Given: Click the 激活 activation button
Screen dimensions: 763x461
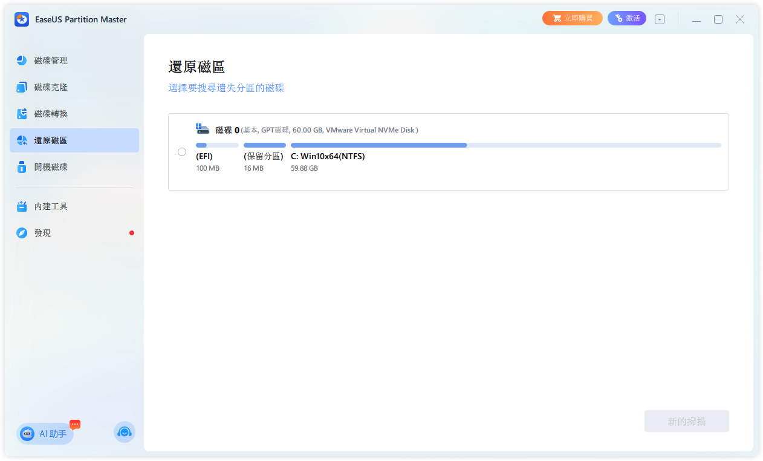Looking at the screenshot, I should [626, 18].
